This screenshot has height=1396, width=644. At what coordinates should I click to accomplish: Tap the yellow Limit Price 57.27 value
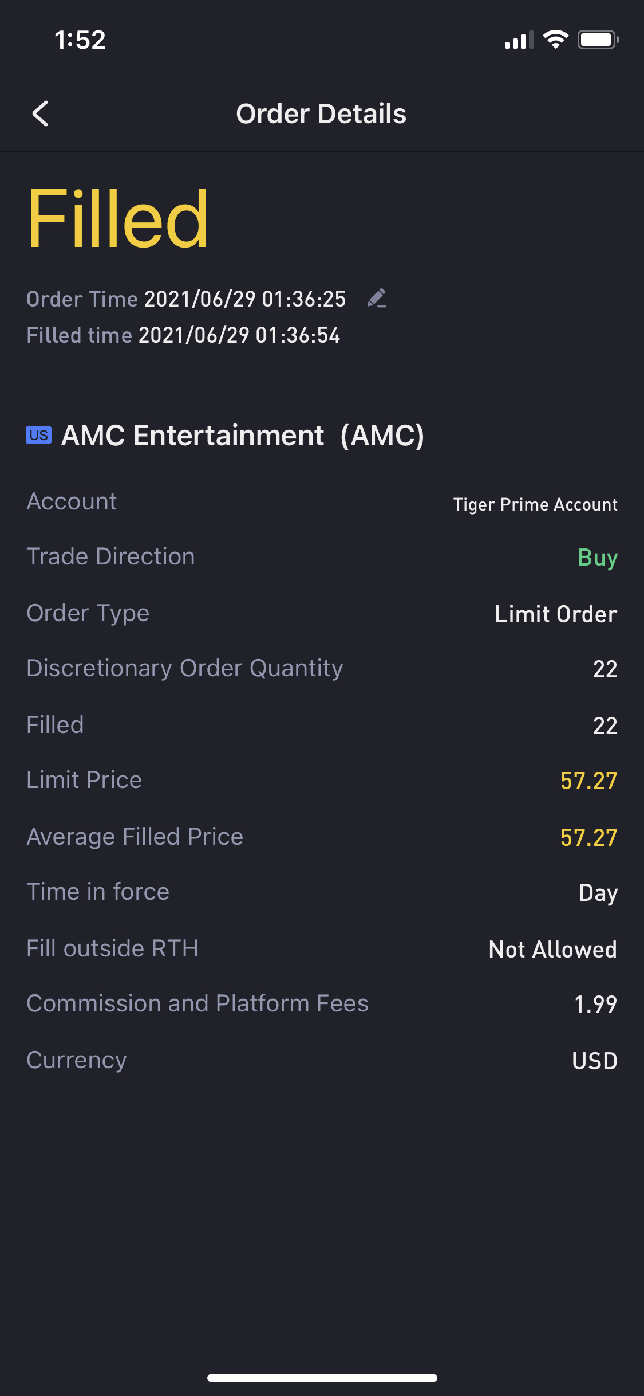588,781
